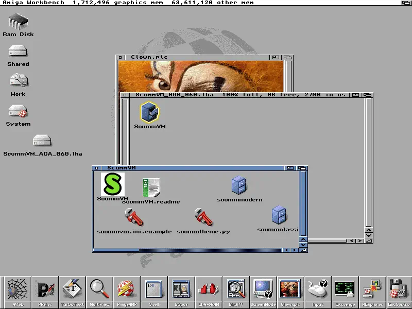Select the scummvm.ini.example wrench icon
Viewport: 412px width, 309px height.
click(134, 217)
